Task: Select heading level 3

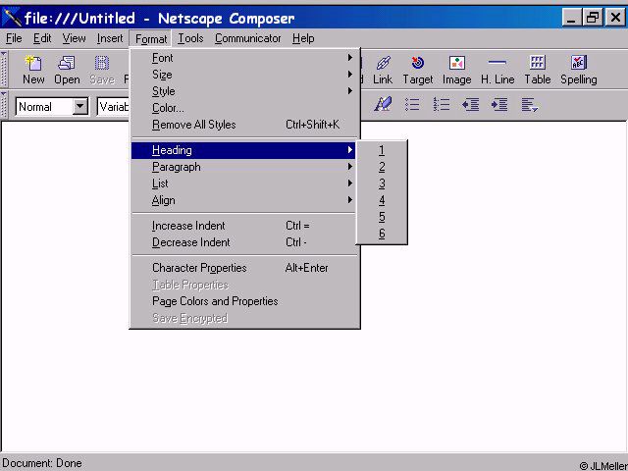Action: [382, 183]
